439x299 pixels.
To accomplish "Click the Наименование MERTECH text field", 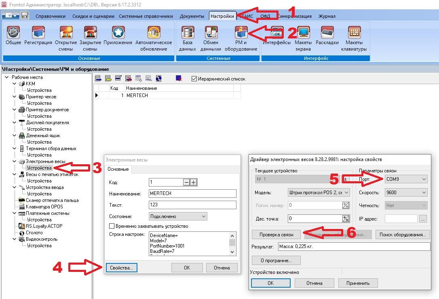I will pyautogui.click(x=192, y=193).
